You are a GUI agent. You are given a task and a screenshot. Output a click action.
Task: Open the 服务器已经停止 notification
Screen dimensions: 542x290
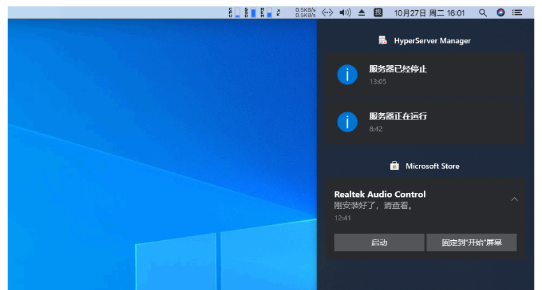(x=425, y=75)
